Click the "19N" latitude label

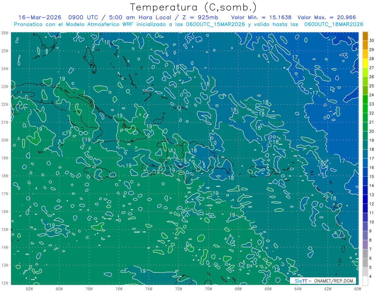(x=4, y=158)
